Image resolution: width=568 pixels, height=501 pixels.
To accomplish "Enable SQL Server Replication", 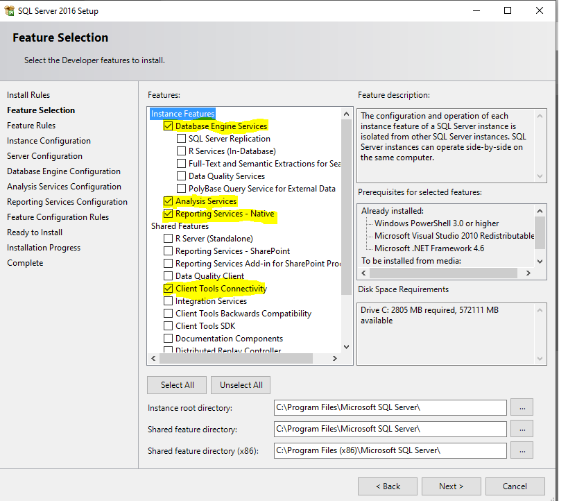I will click(x=182, y=138).
